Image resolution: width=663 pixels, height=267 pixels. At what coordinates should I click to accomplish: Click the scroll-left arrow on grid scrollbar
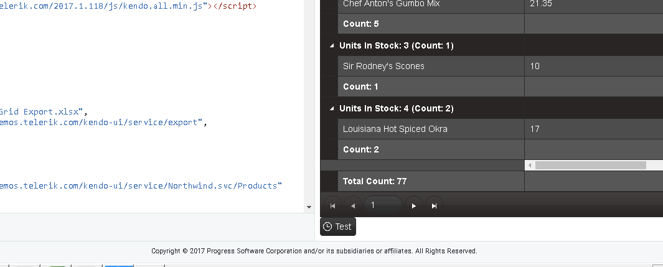(530, 166)
